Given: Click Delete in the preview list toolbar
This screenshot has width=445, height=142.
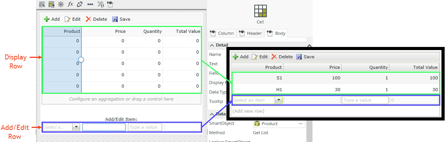Looking at the screenshot, I should pos(282,57).
